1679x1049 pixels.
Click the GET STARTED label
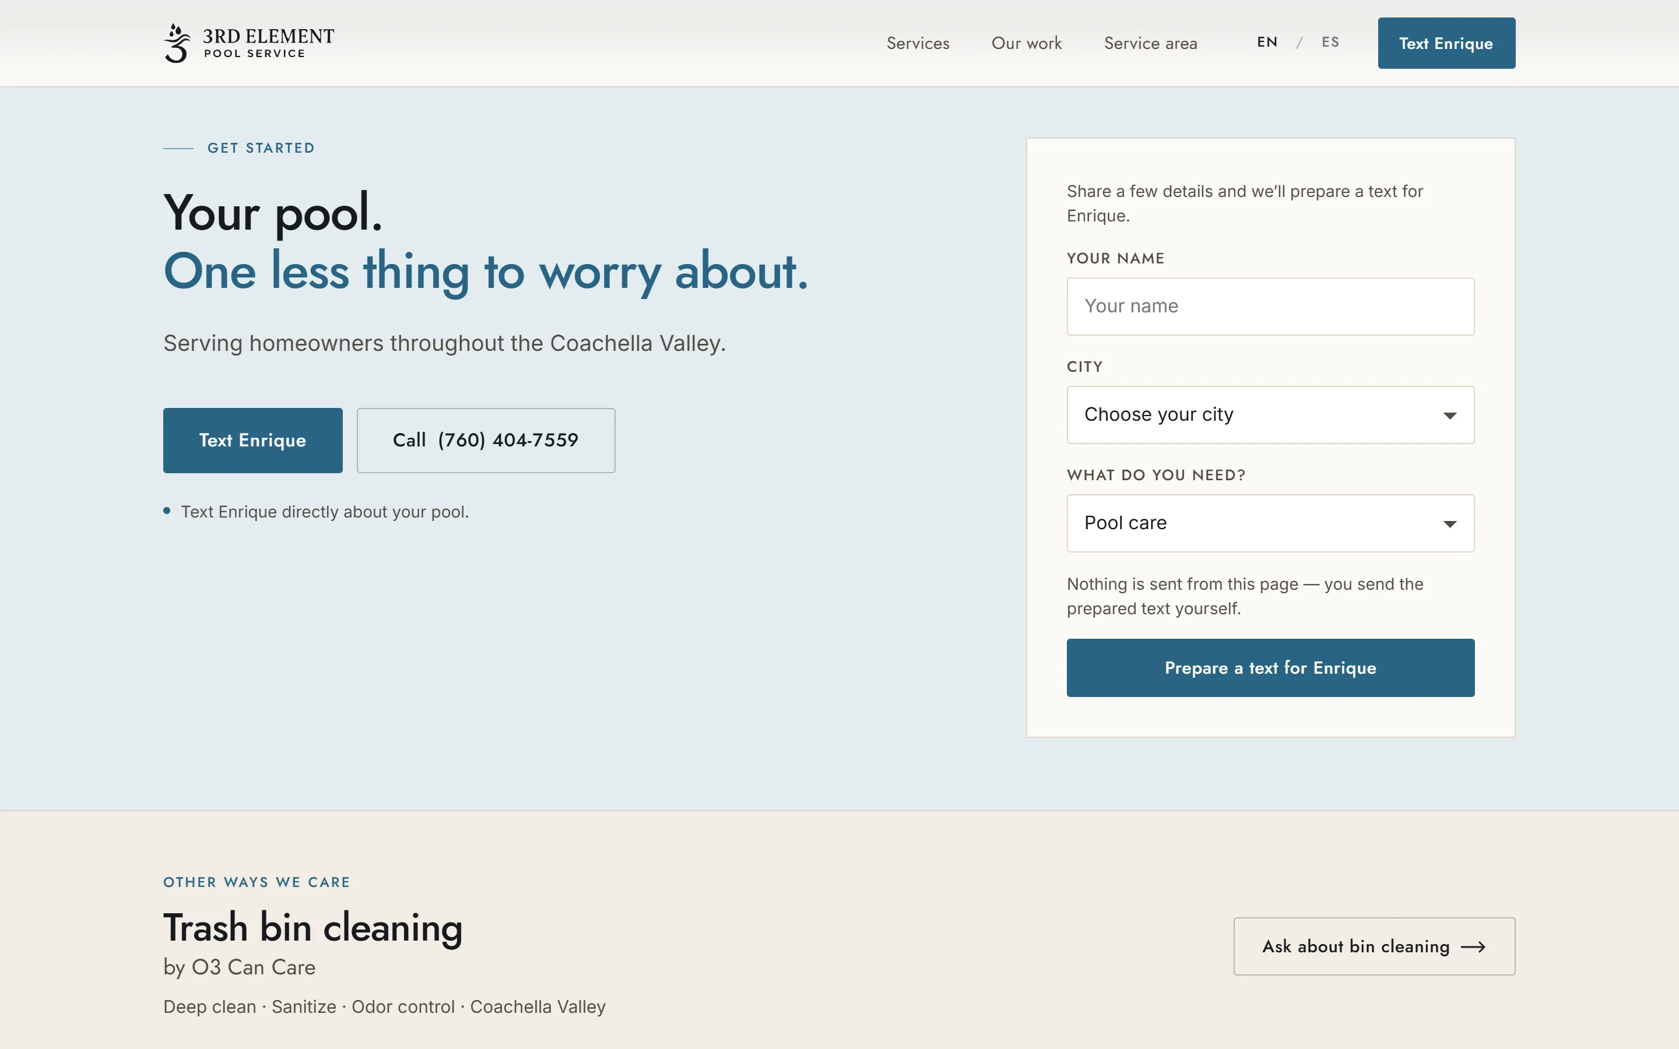click(x=261, y=148)
